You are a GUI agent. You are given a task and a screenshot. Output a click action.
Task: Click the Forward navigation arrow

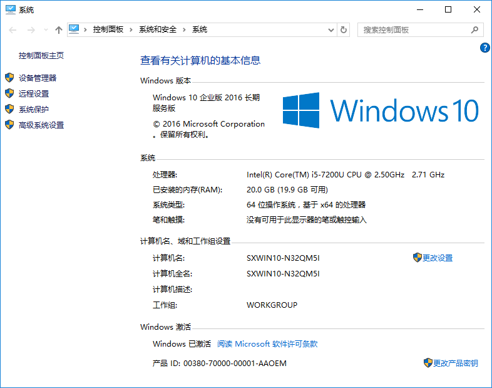31,30
